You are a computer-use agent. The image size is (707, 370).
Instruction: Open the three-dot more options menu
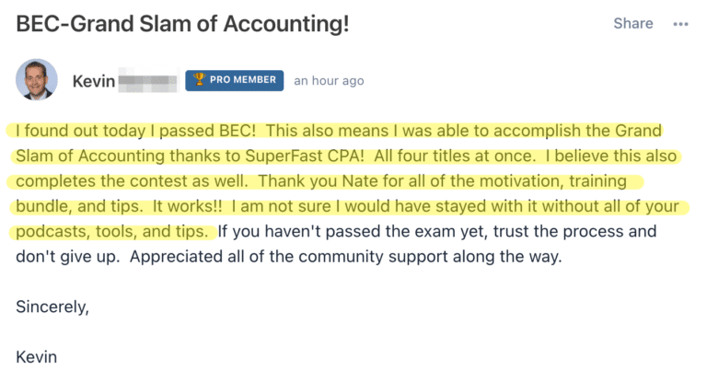[680, 24]
